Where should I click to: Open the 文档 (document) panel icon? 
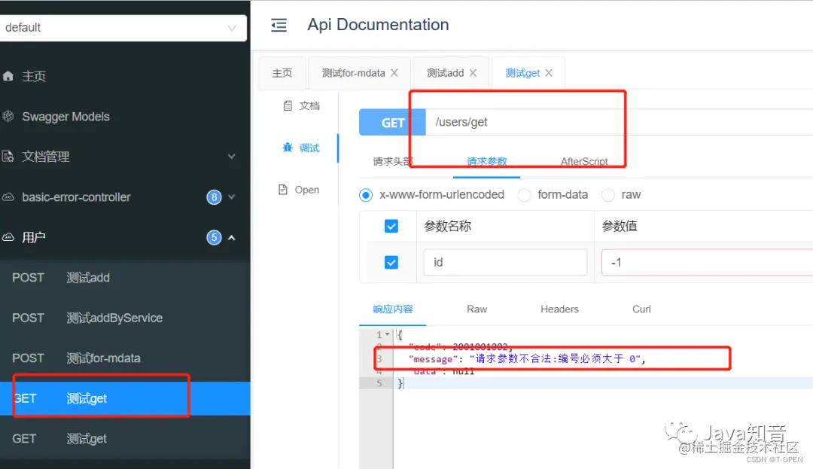click(x=300, y=106)
